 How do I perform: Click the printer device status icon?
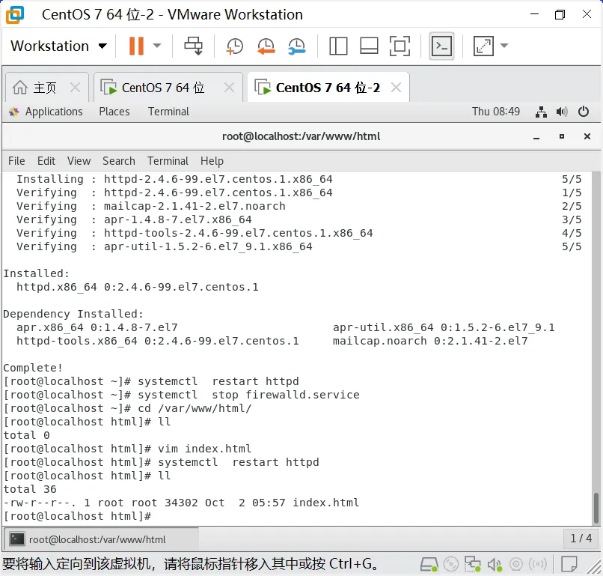click(x=516, y=565)
